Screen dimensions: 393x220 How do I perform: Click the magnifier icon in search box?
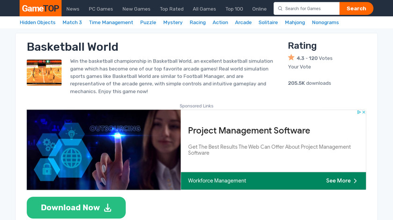click(279, 8)
